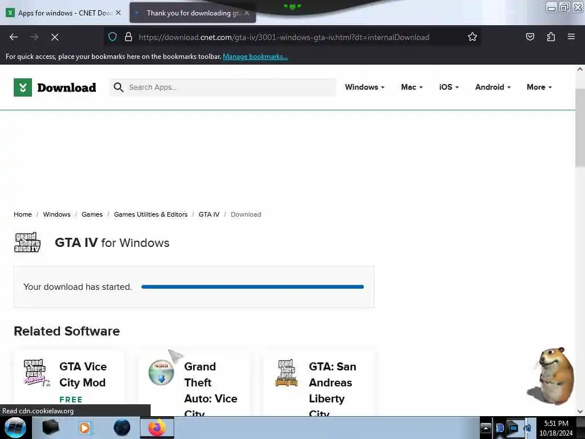This screenshot has height=439, width=585.
Task: Click the "Your download has started." text
Action: pos(78,287)
